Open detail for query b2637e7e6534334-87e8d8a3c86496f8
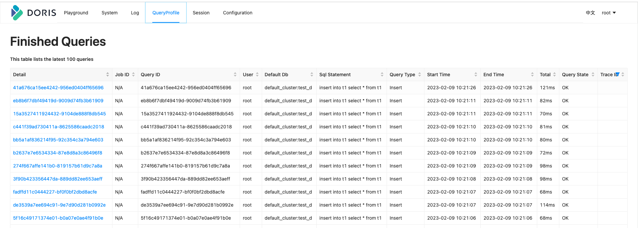 pyautogui.click(x=58, y=153)
